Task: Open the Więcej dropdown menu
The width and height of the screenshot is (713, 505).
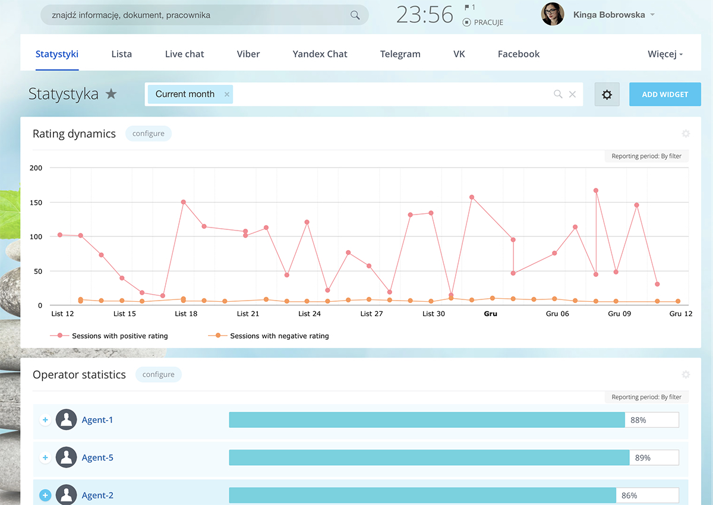Action: pyautogui.click(x=665, y=54)
